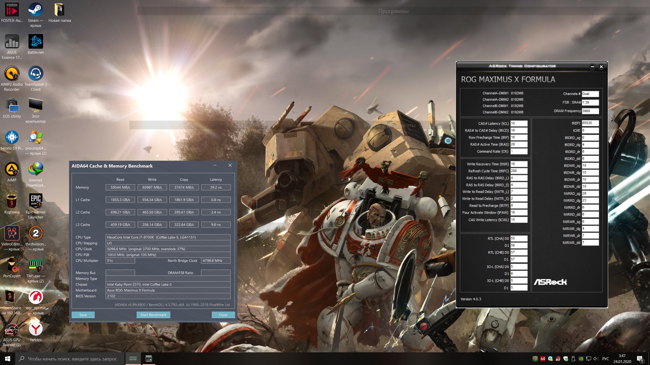Open the Battle.net desktop icon
The height and width of the screenshot is (365, 650).
(x=36, y=42)
